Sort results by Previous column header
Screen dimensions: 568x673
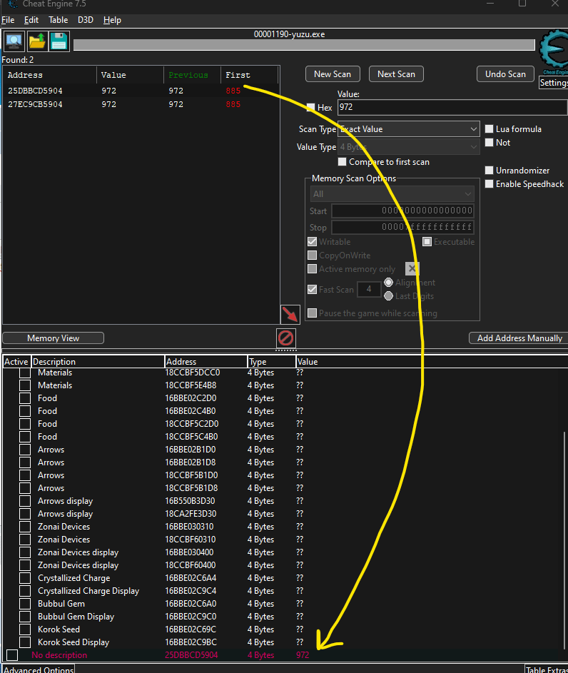192,75
